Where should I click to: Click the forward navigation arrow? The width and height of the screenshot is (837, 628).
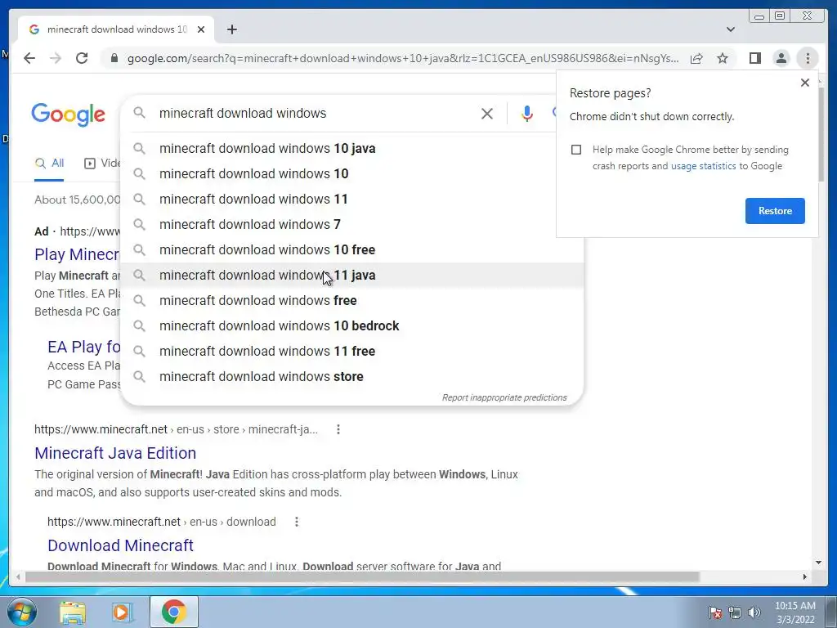point(56,58)
